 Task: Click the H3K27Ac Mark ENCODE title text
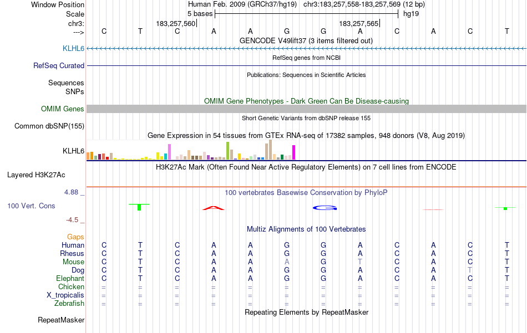(306, 167)
